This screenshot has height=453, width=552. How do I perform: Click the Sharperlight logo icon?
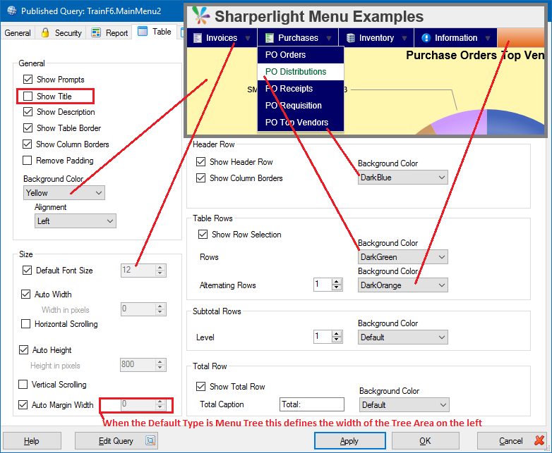[200, 15]
